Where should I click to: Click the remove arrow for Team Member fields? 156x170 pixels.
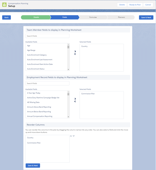pyautogui.click(x=75, y=54)
